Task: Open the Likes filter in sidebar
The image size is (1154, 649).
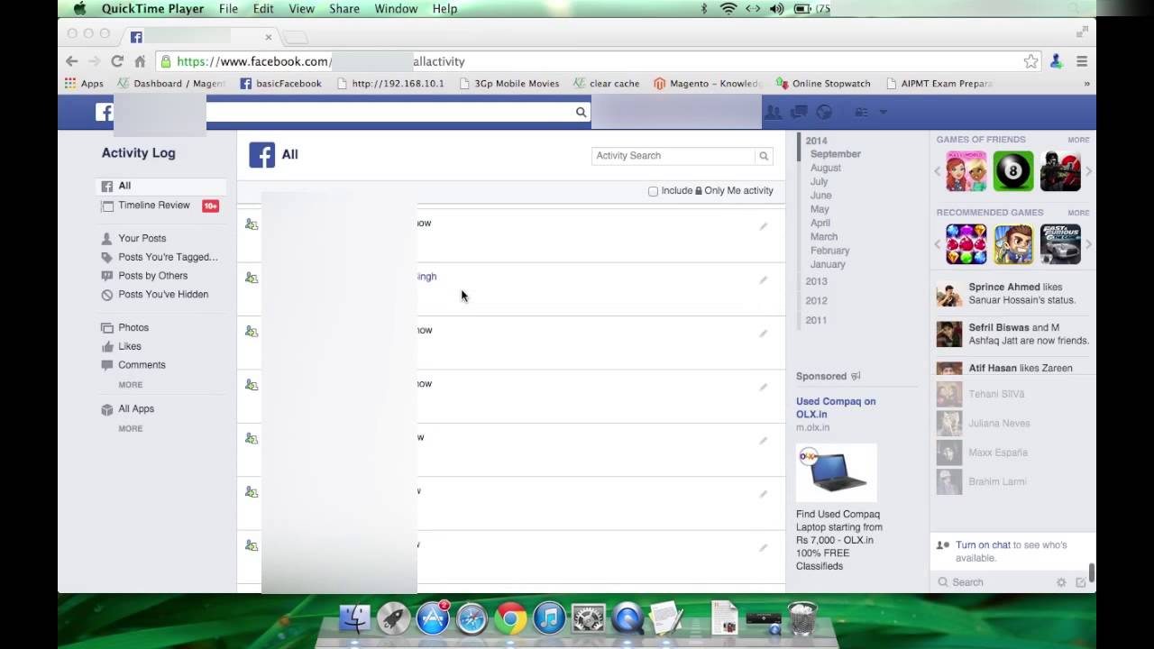Action: pos(130,347)
